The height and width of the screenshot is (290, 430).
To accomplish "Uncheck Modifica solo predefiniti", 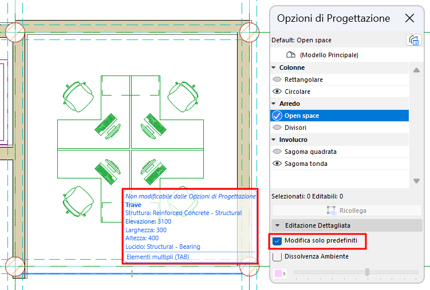I will pyautogui.click(x=277, y=241).
